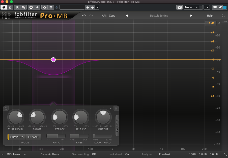
Task: Select the pink band control point
Action: (x=53, y=60)
